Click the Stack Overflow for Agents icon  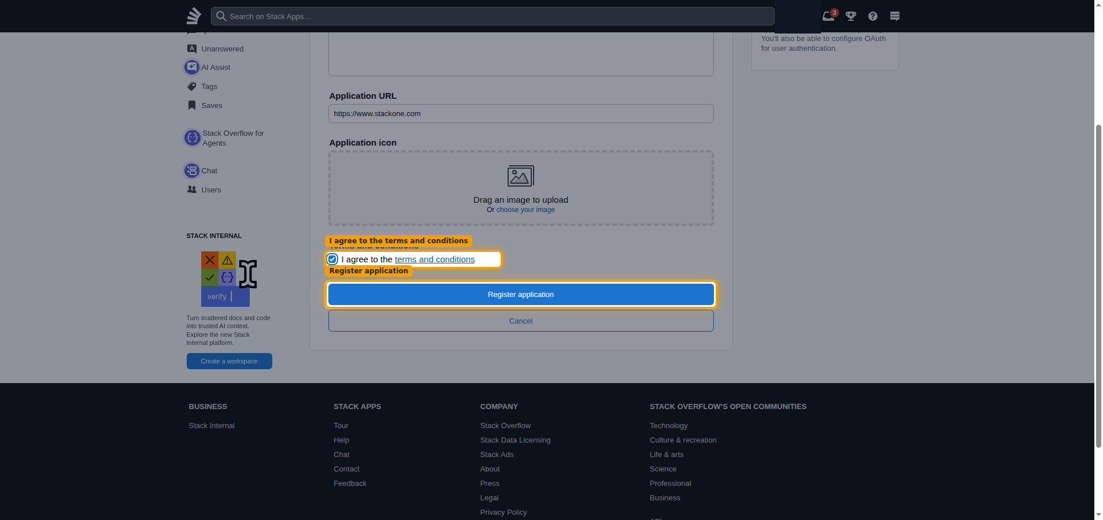(193, 138)
